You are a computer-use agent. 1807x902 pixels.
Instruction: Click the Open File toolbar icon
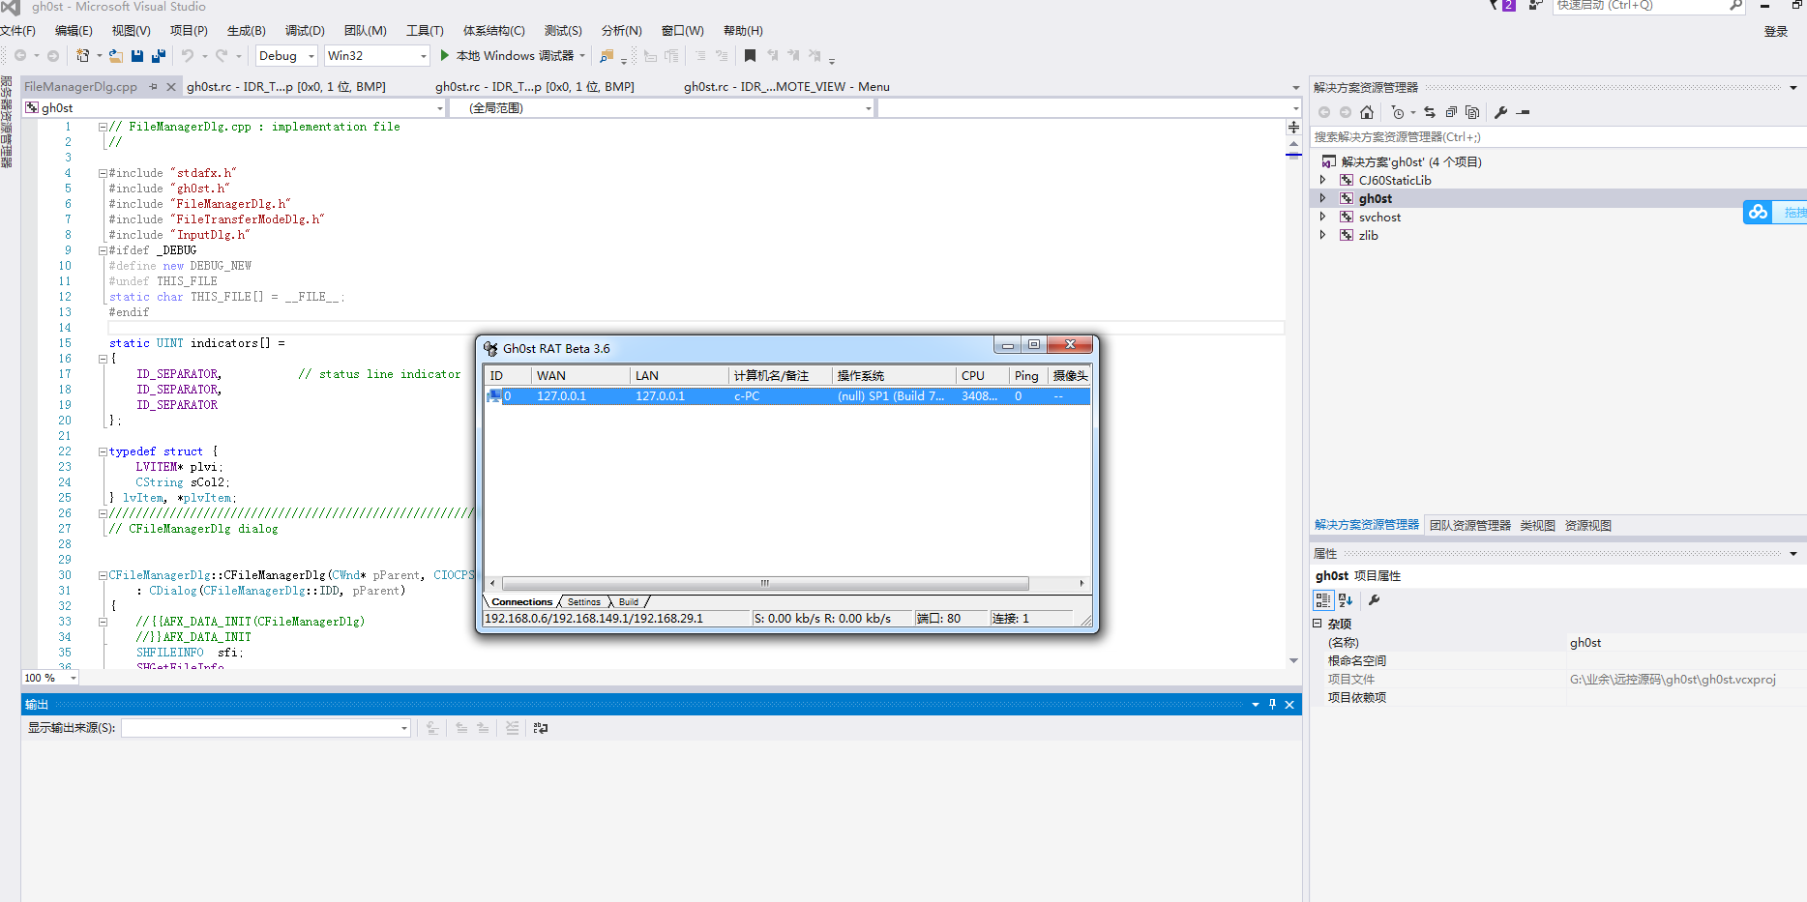pos(115,56)
